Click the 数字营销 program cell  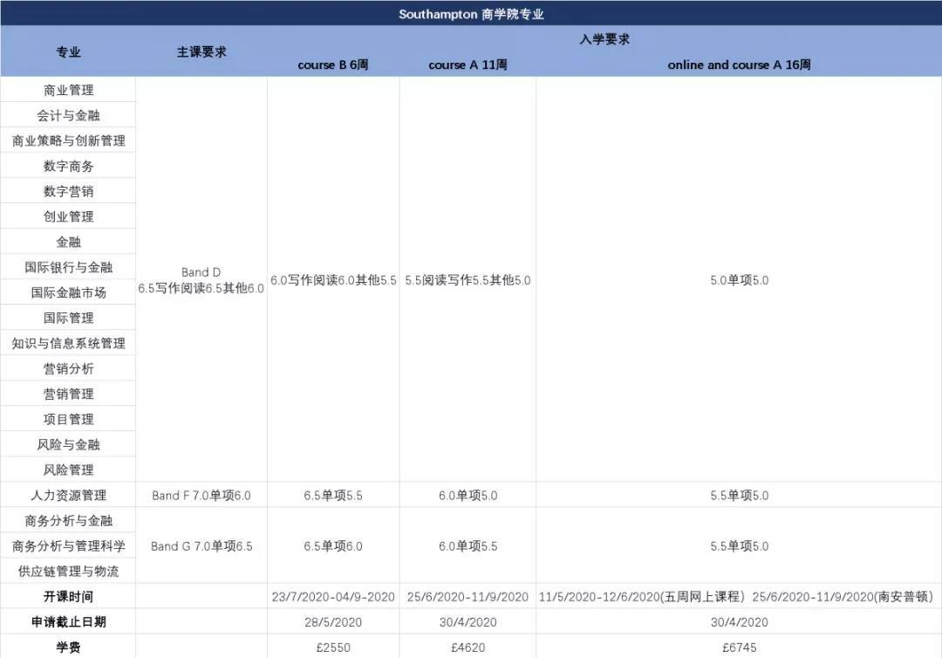pos(67,190)
